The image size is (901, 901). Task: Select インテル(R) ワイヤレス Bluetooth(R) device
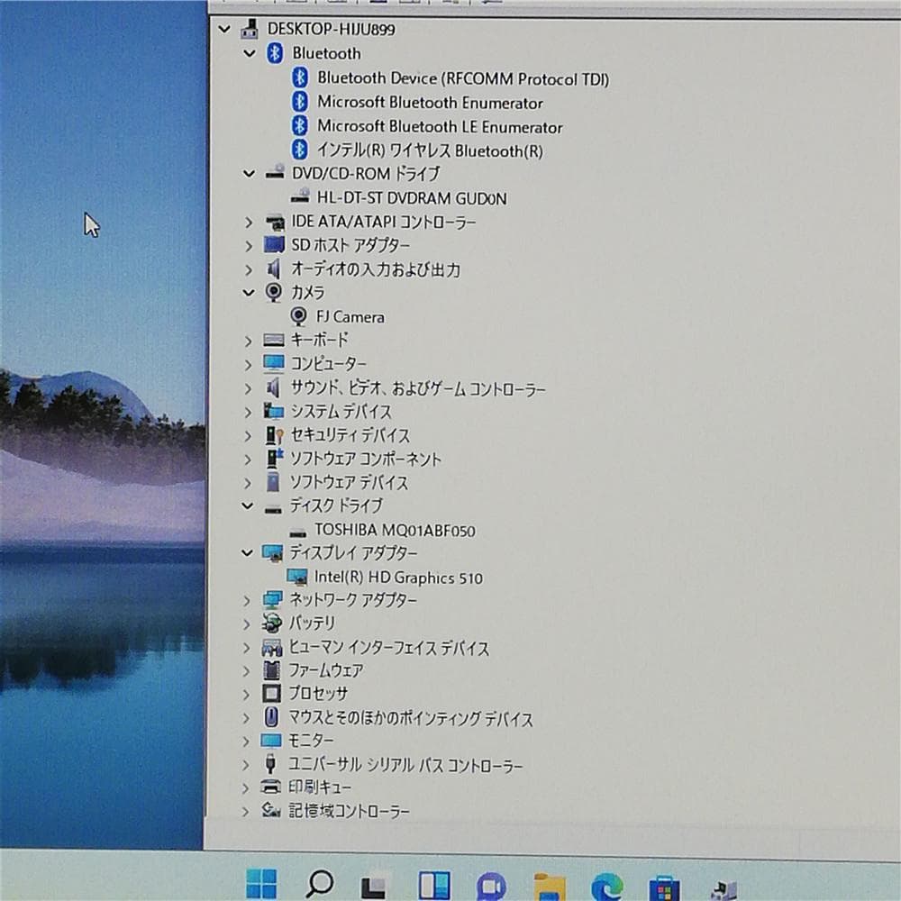[430, 151]
